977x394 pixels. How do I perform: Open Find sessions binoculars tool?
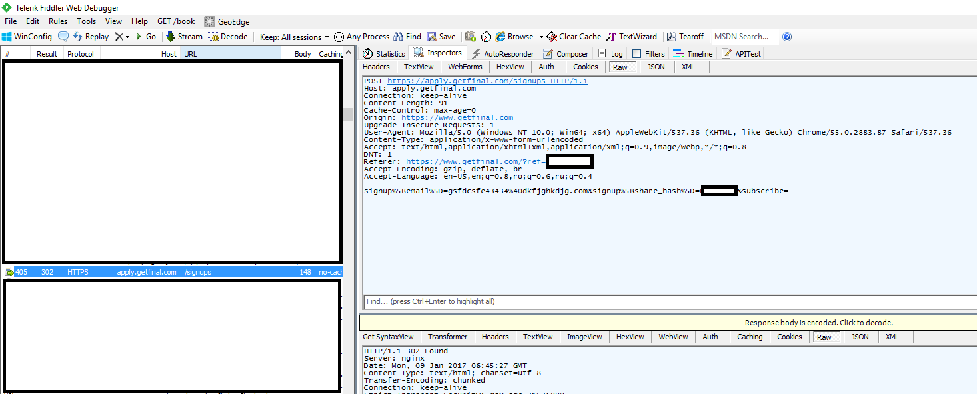click(407, 37)
